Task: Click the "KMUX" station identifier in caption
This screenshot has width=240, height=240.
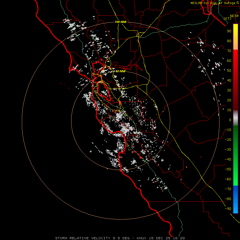Action: click(x=141, y=238)
